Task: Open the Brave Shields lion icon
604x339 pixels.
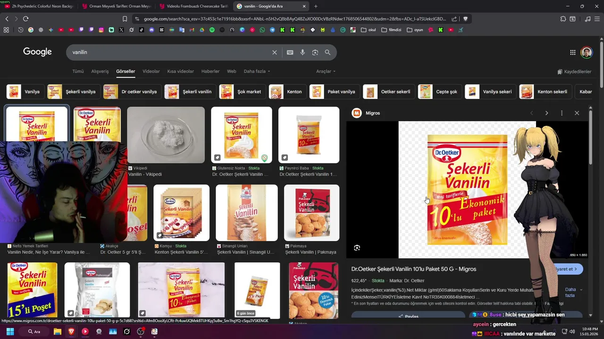Action: 465,19
